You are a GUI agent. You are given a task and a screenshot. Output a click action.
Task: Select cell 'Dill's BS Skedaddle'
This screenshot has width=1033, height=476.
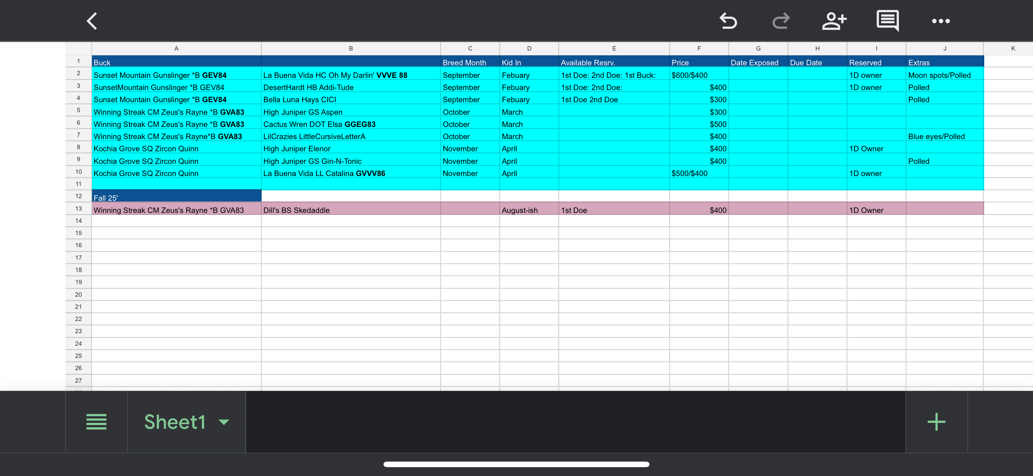351,209
